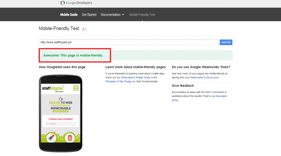Click the HTML5 badge in phone preview
The width and height of the screenshot is (281, 156).
70,138
